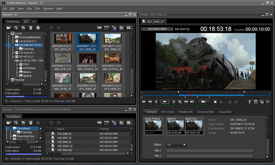Click the trash icon in FlashBand explorer
The height and width of the screenshot is (165, 275).
(x=31, y=122)
